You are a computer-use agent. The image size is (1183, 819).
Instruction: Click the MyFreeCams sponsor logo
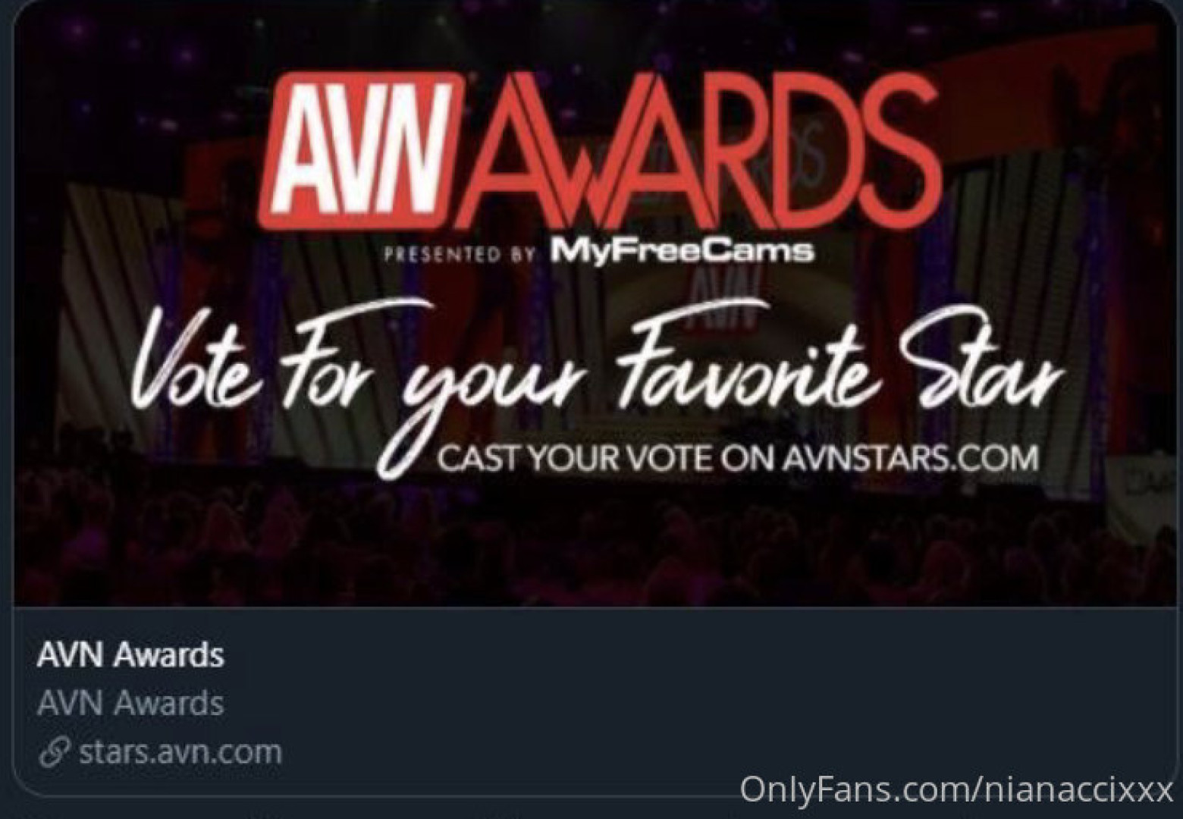point(682,251)
